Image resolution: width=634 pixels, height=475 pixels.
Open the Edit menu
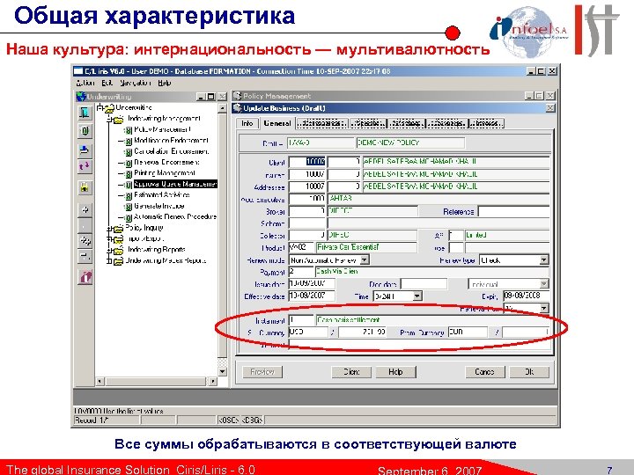pos(107,83)
